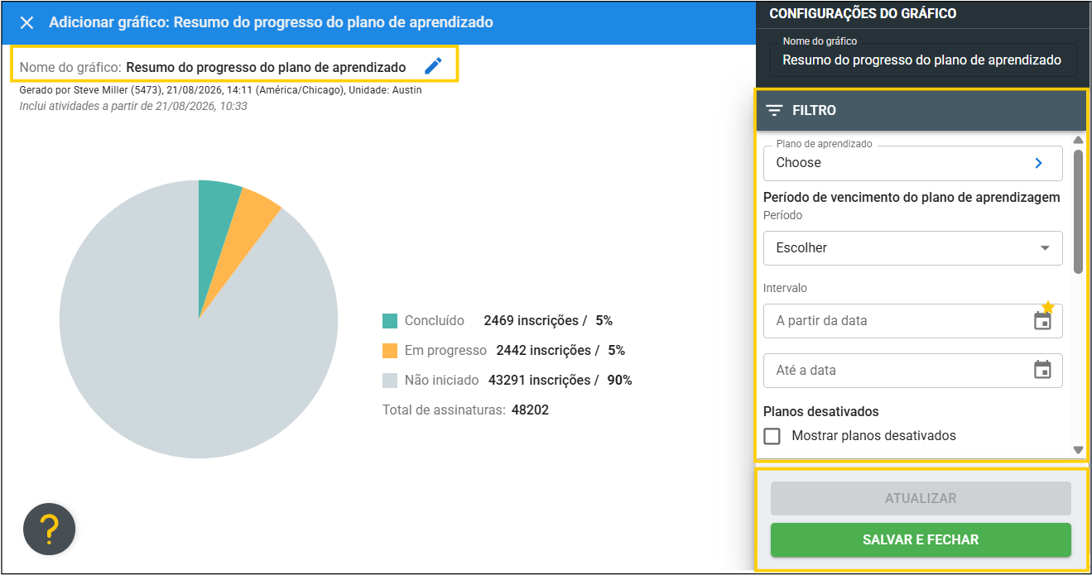Edit chart name with pencil icon

(x=433, y=66)
